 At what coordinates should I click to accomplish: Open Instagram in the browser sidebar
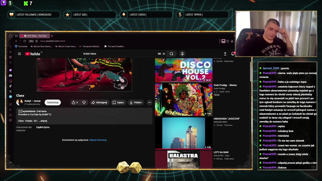pyautogui.click(x=10, y=81)
